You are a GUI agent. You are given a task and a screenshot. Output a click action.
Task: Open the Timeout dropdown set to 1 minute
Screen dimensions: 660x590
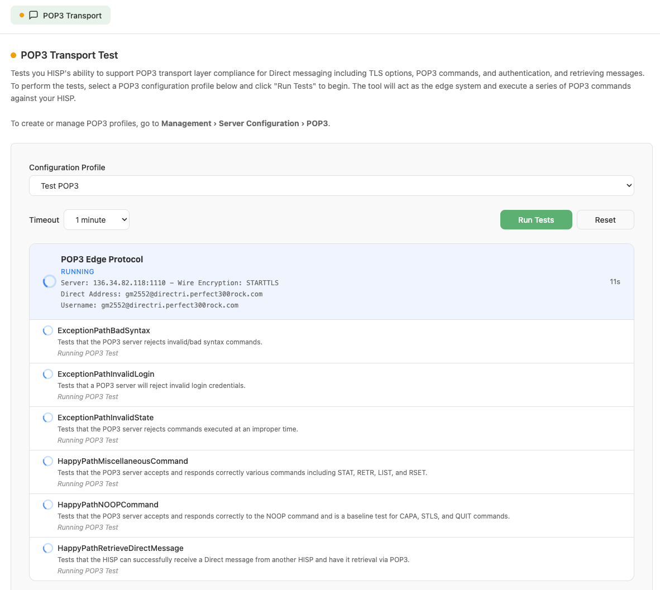[97, 220]
